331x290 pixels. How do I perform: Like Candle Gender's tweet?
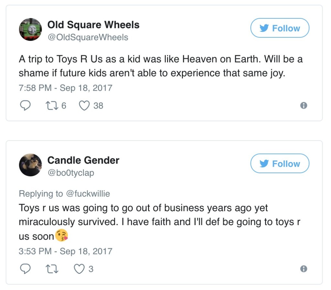pos(79,269)
